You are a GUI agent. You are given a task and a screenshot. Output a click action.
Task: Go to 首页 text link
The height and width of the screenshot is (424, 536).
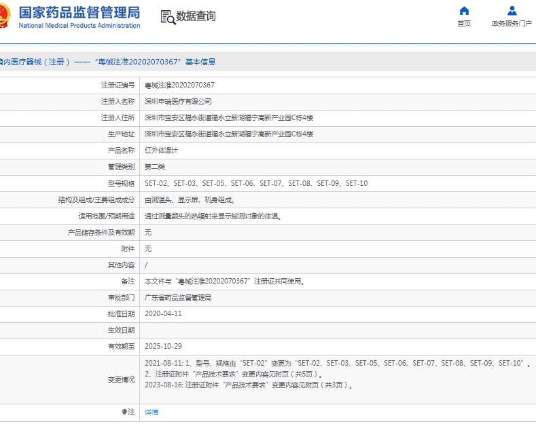(x=464, y=23)
